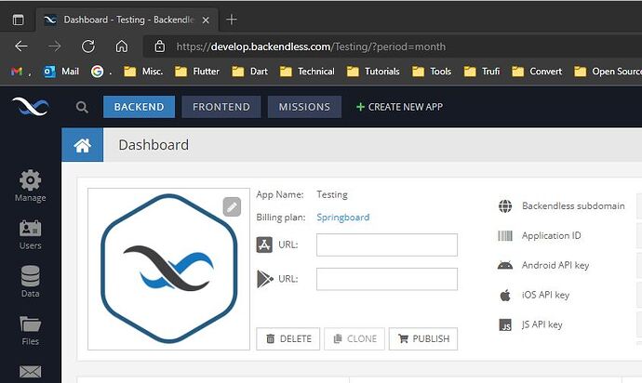Toggle the vertical tabs panel icon
Screen dimensions: 642x383
(18, 20)
